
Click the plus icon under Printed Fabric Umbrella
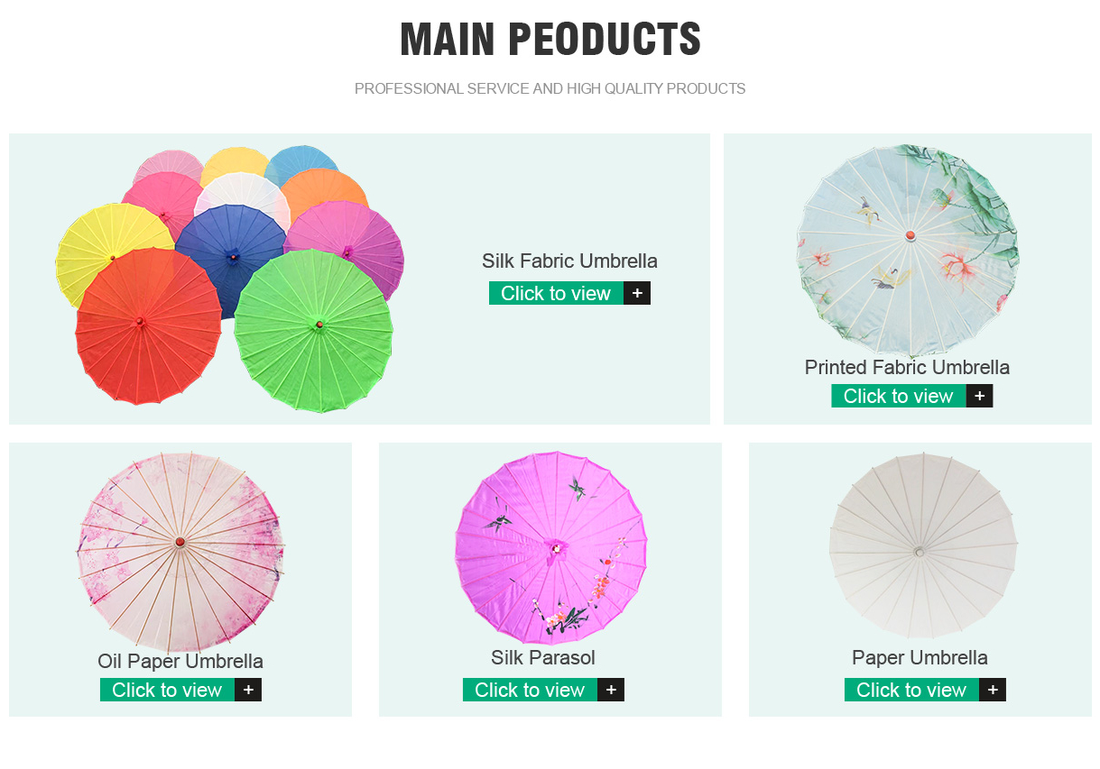click(979, 396)
